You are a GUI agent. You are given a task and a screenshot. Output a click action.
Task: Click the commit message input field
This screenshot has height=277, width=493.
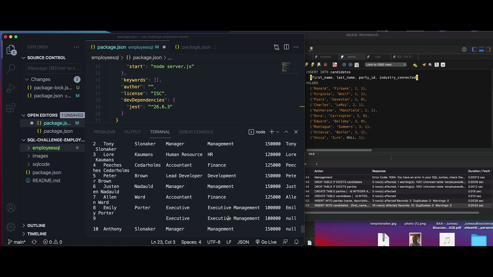click(x=53, y=68)
